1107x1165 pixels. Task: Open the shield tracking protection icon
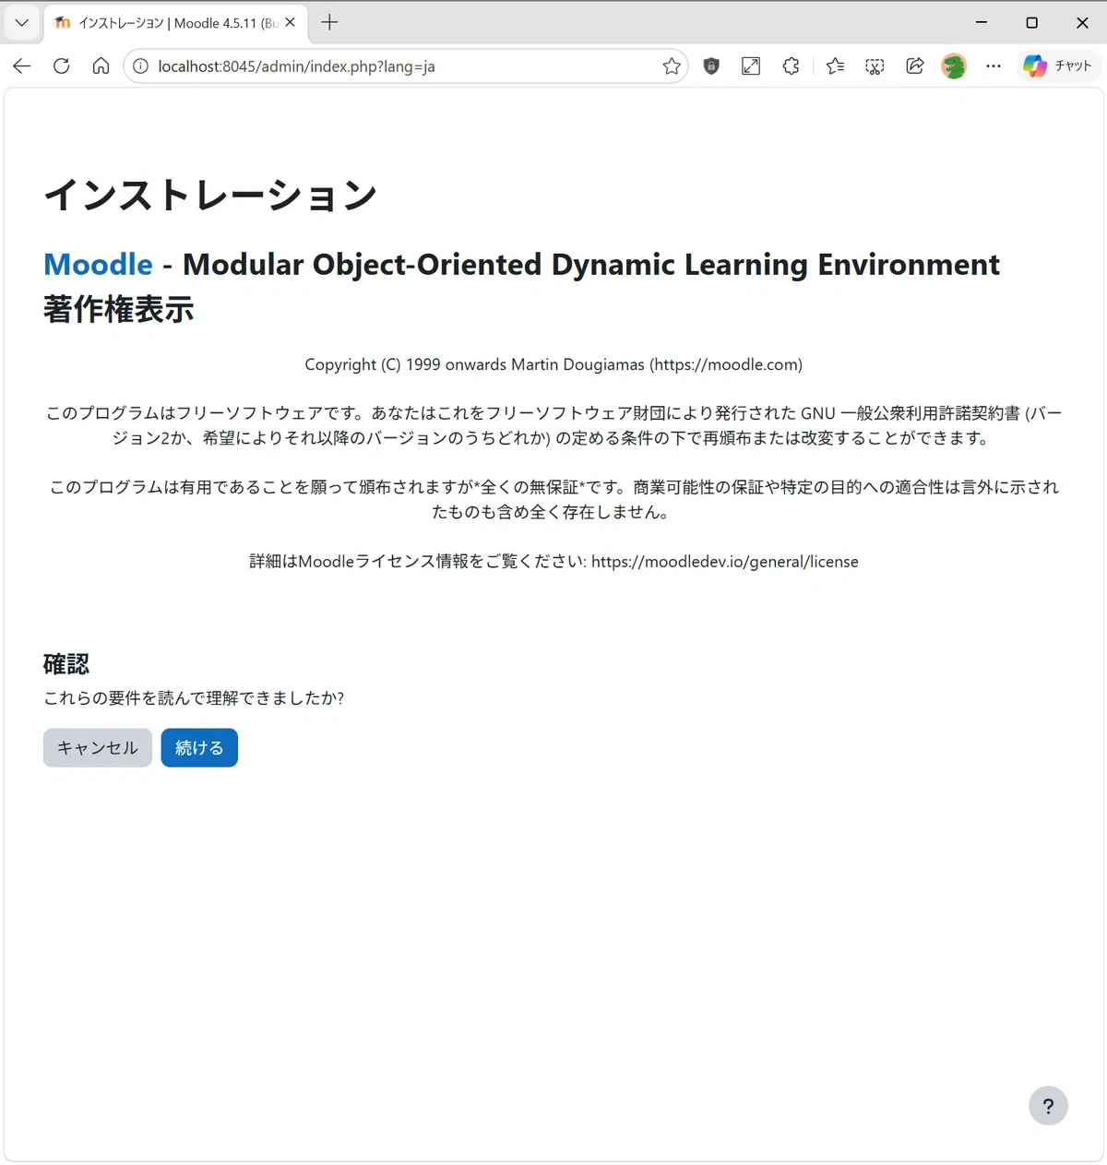point(711,65)
